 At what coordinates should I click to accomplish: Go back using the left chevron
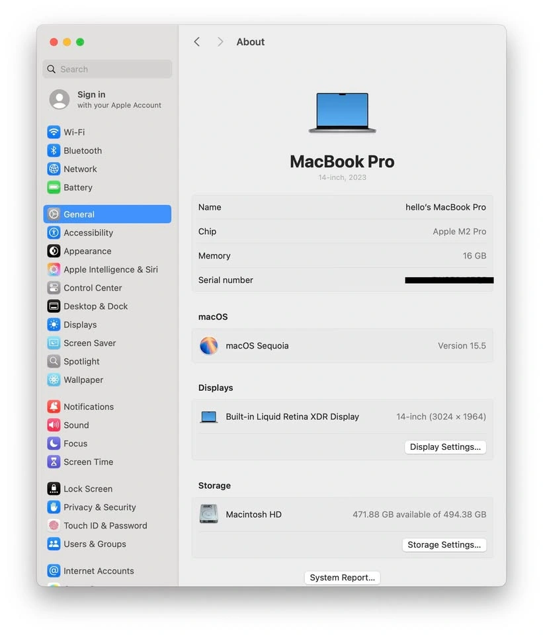click(196, 42)
